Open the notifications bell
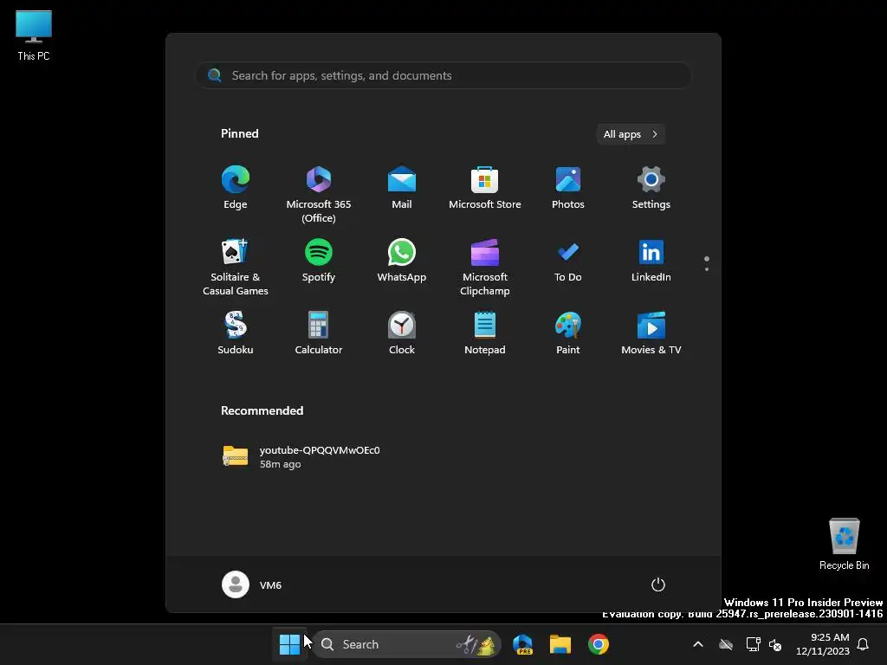 [x=863, y=644]
